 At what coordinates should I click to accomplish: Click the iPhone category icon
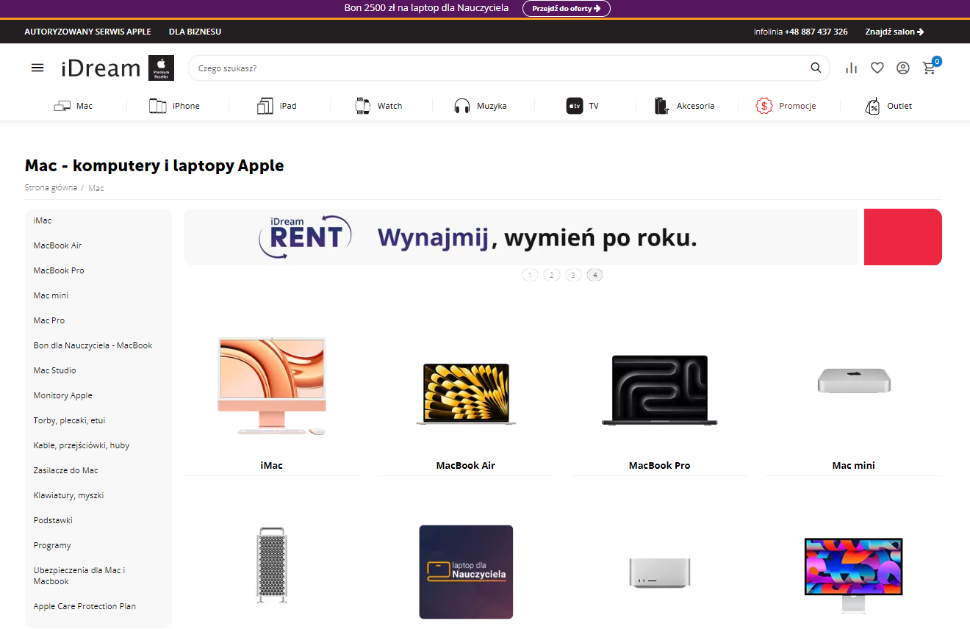[158, 106]
